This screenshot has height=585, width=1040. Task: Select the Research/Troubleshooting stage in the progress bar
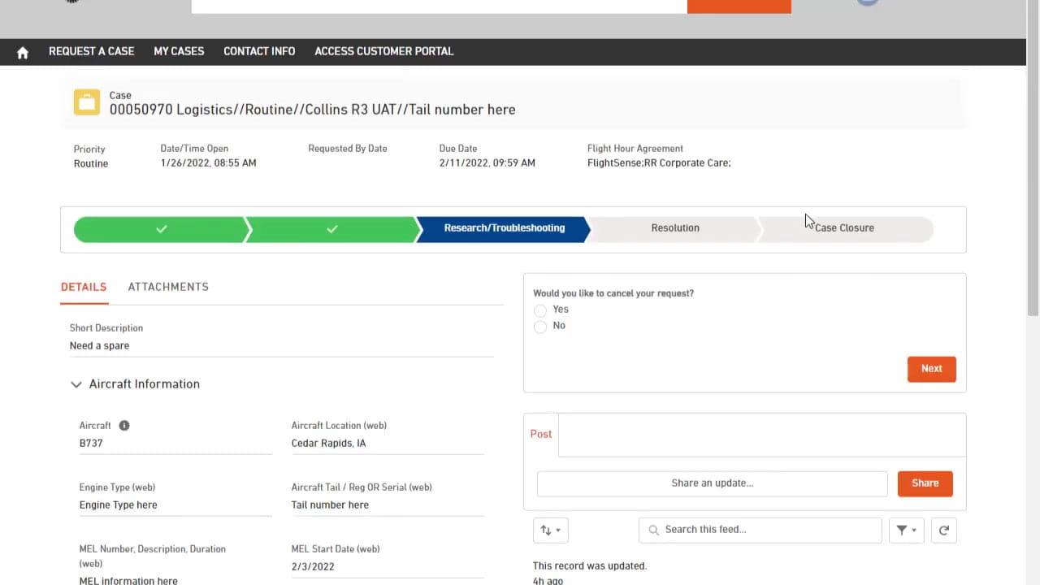pyautogui.click(x=504, y=228)
